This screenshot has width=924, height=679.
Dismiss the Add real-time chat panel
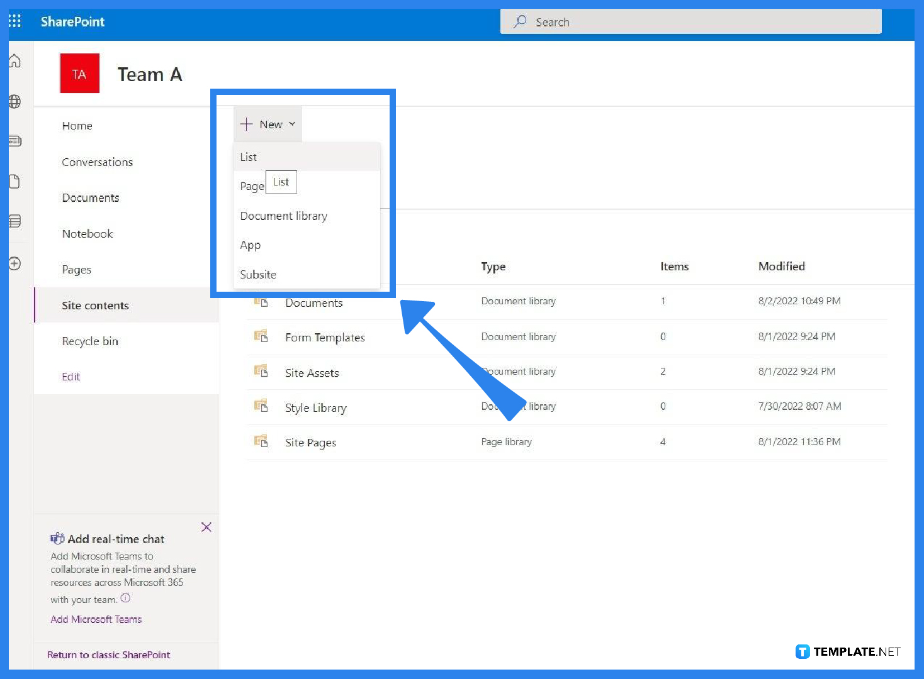206,527
